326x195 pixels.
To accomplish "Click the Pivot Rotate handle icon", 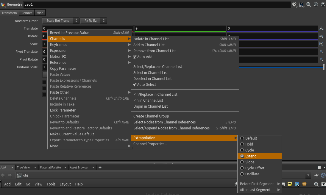I will click(x=322, y=60).
